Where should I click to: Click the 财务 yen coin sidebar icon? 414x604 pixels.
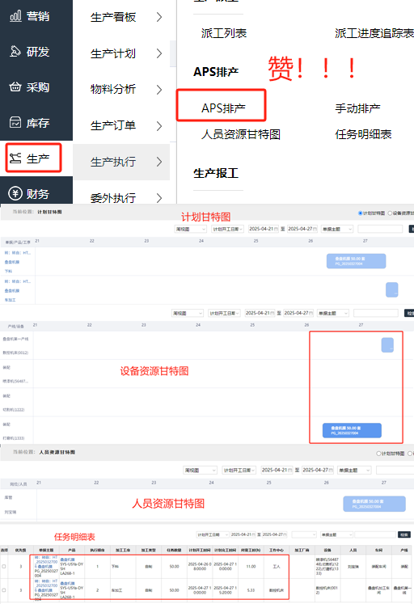[x=15, y=193]
